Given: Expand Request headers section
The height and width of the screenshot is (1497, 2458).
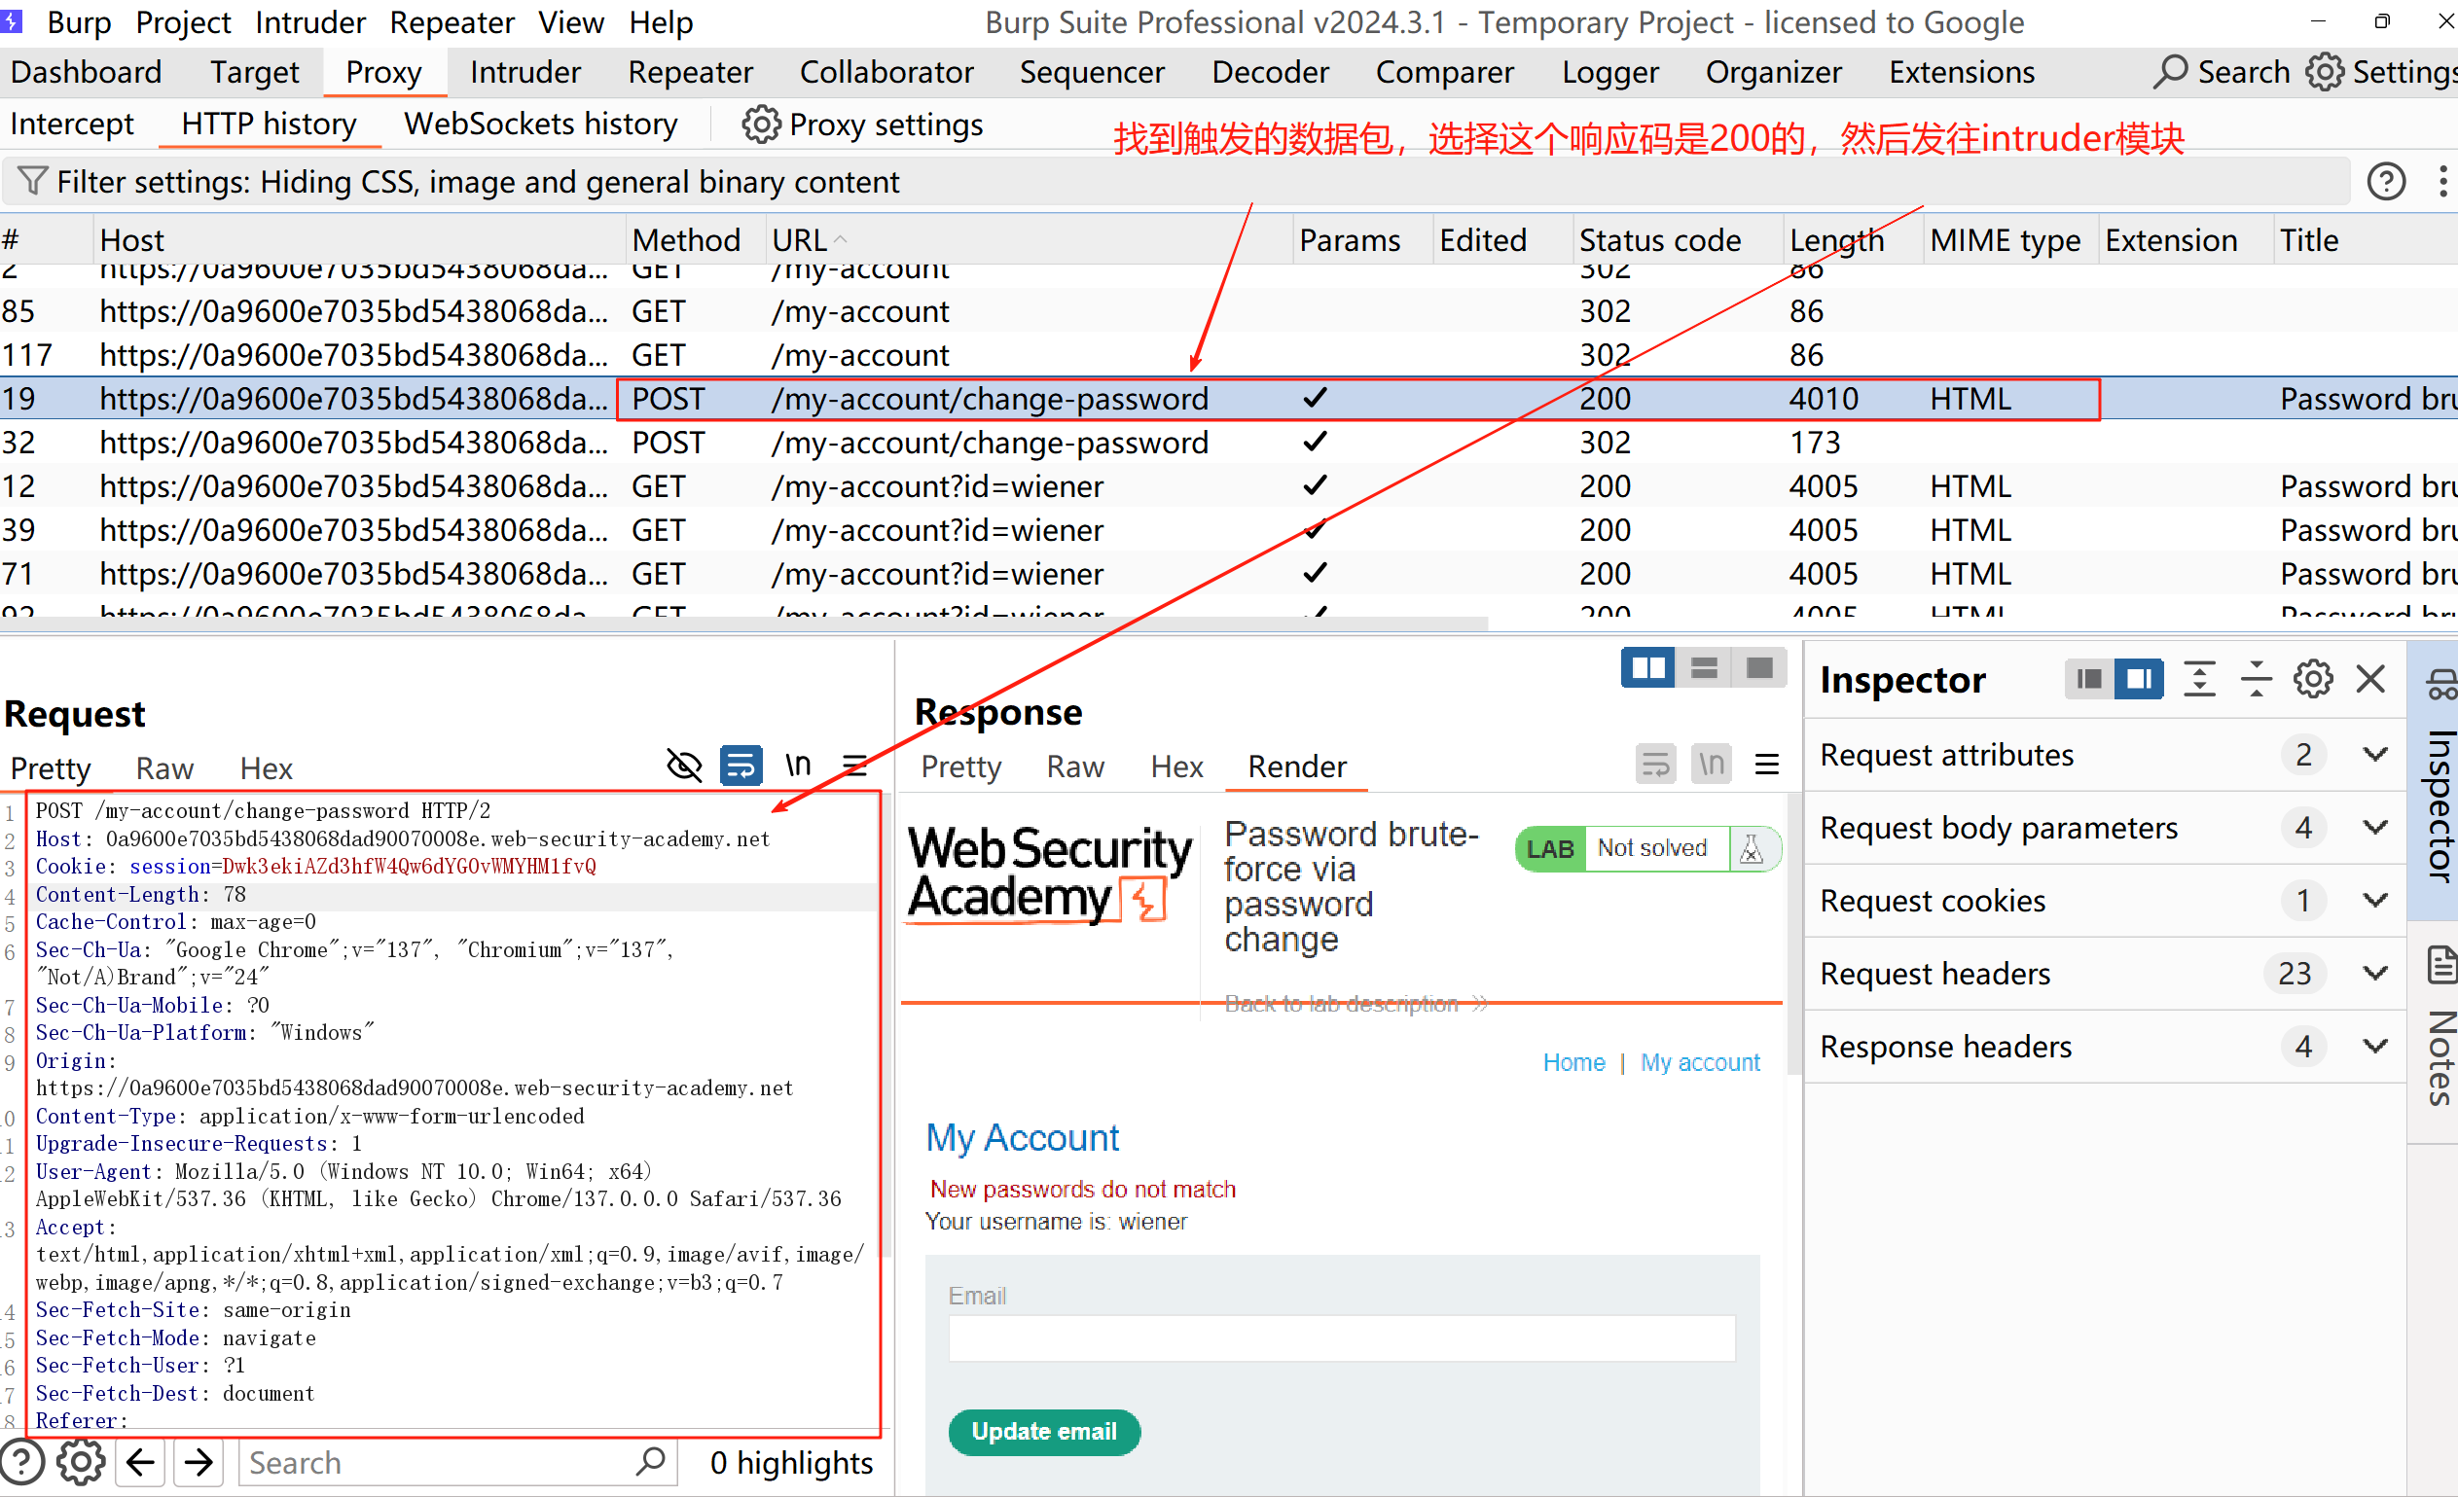Looking at the screenshot, I should coord(2375,974).
